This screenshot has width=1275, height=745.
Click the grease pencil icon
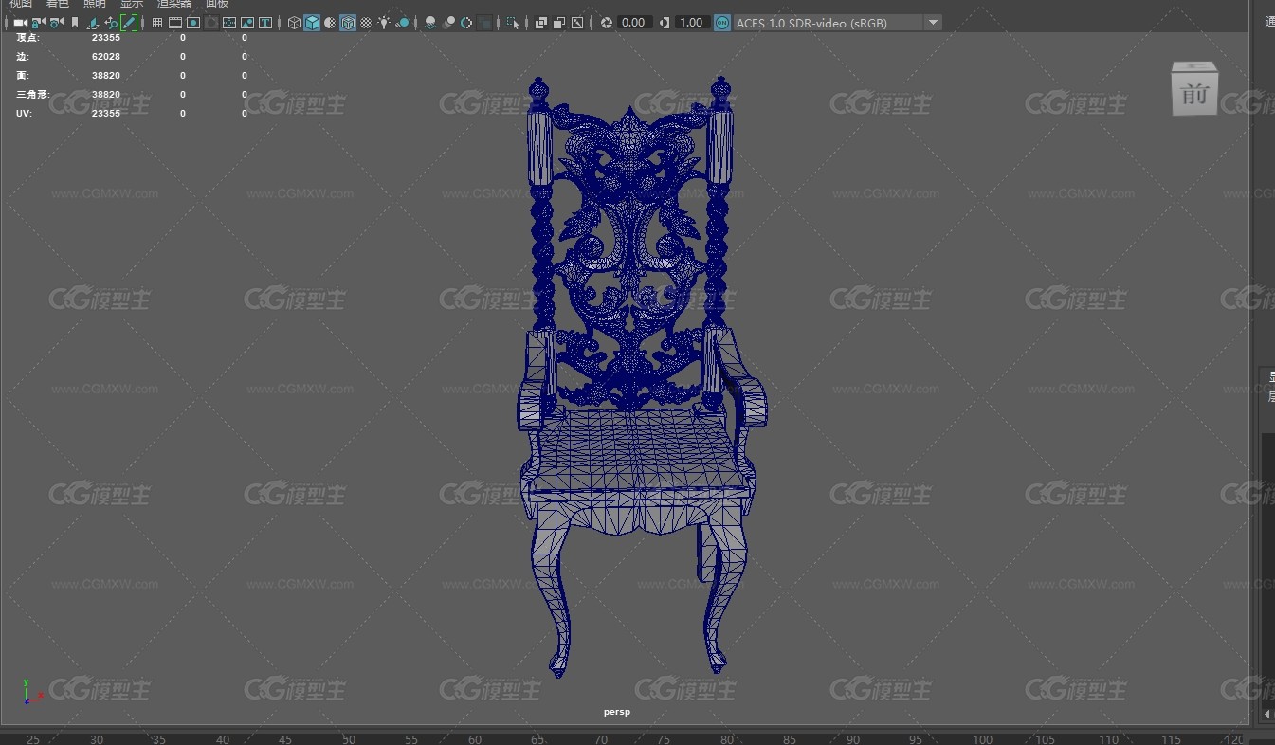(129, 23)
